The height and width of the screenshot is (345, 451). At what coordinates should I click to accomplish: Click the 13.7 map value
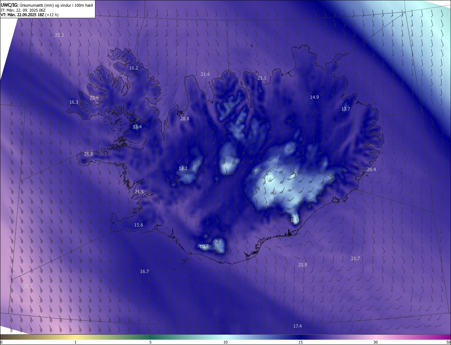click(346, 109)
